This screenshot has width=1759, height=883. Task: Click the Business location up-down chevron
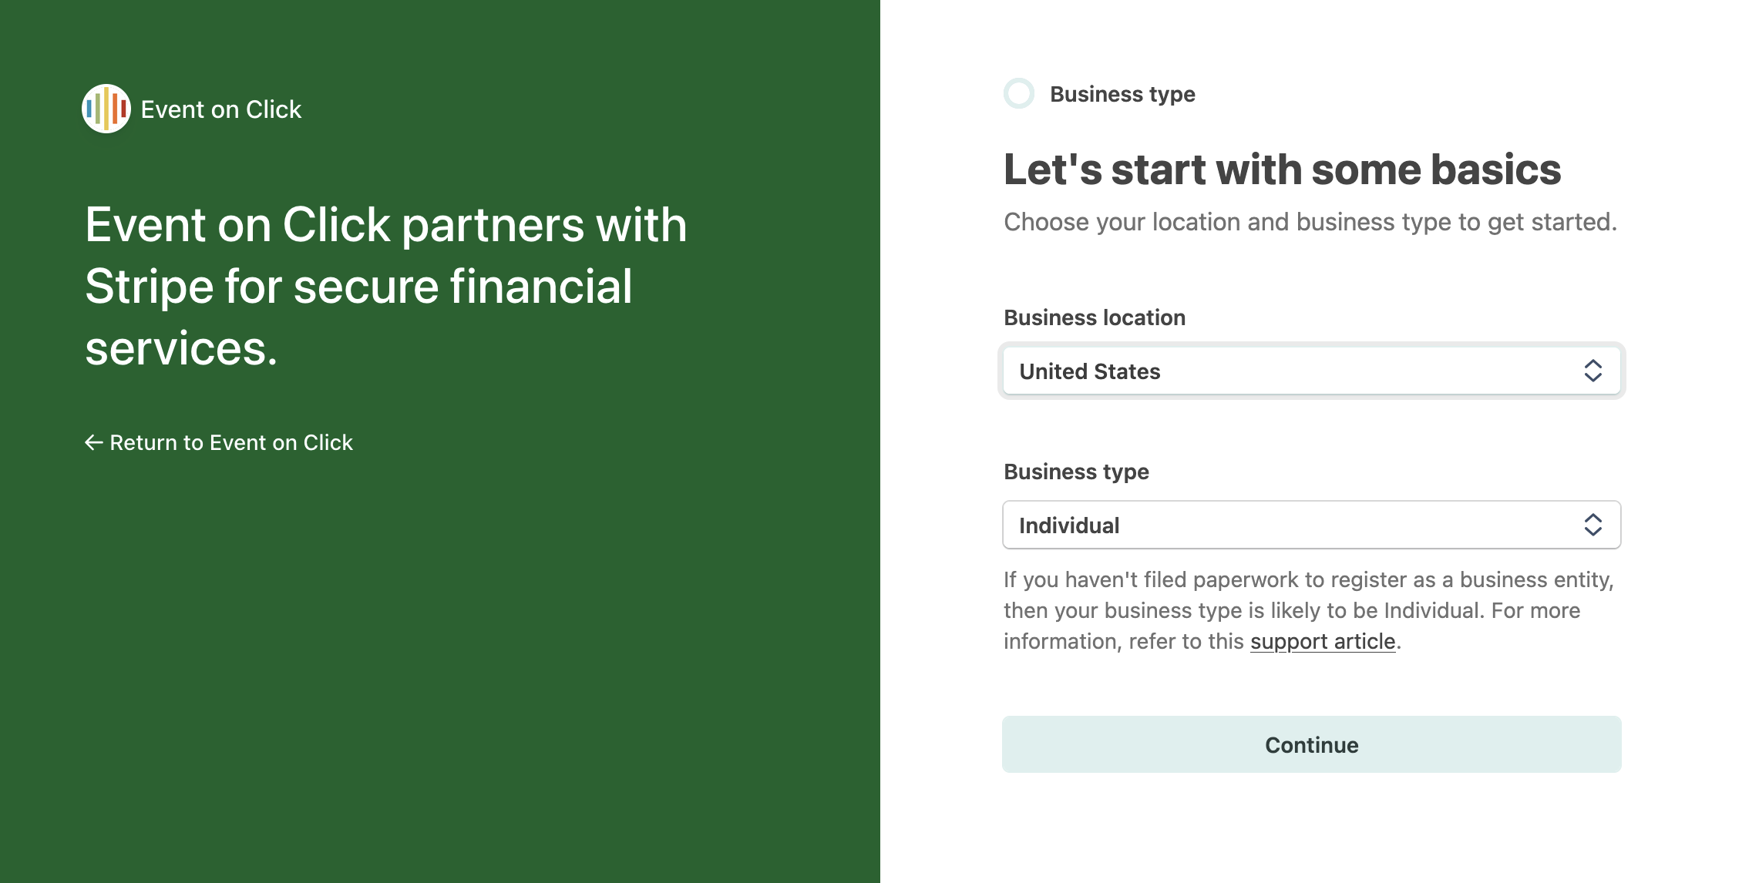coord(1593,371)
